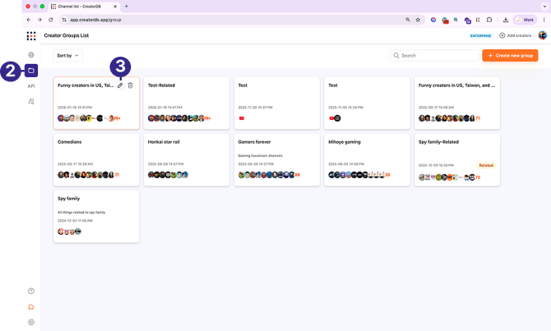551x331 pixels.
Task: Click the Create new group button
Action: pos(510,55)
